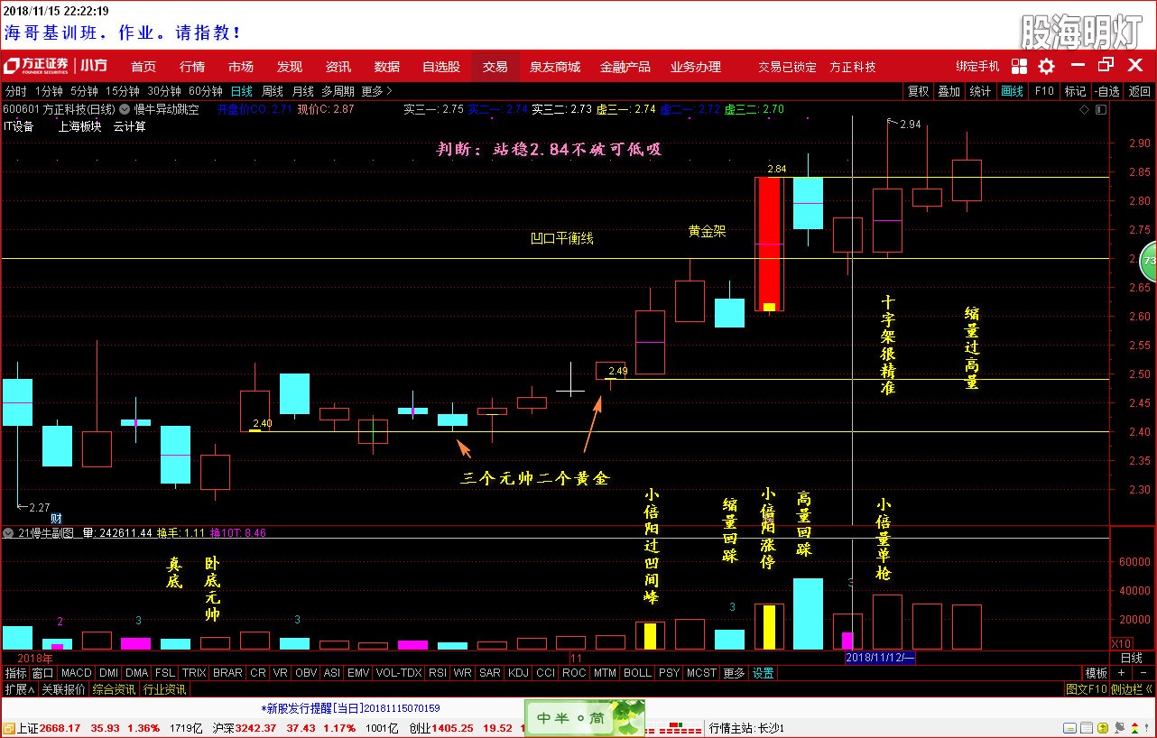Select the BOLL indicator
The image size is (1157, 738).
pyautogui.click(x=637, y=673)
